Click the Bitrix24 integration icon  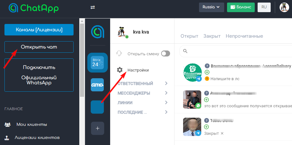(x=97, y=62)
